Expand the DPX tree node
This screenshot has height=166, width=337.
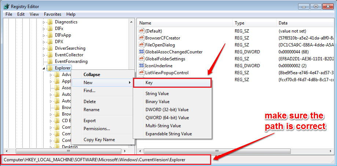(x=44, y=42)
